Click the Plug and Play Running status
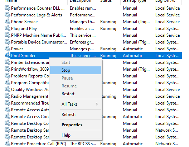Image resolution: width=189 pixels, height=147 pixels. [x=108, y=29]
